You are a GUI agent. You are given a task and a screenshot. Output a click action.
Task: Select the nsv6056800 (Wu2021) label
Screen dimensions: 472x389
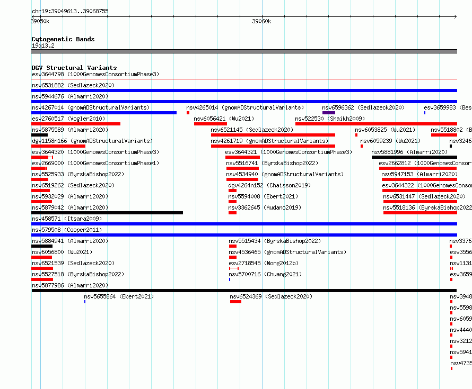tap(62, 252)
